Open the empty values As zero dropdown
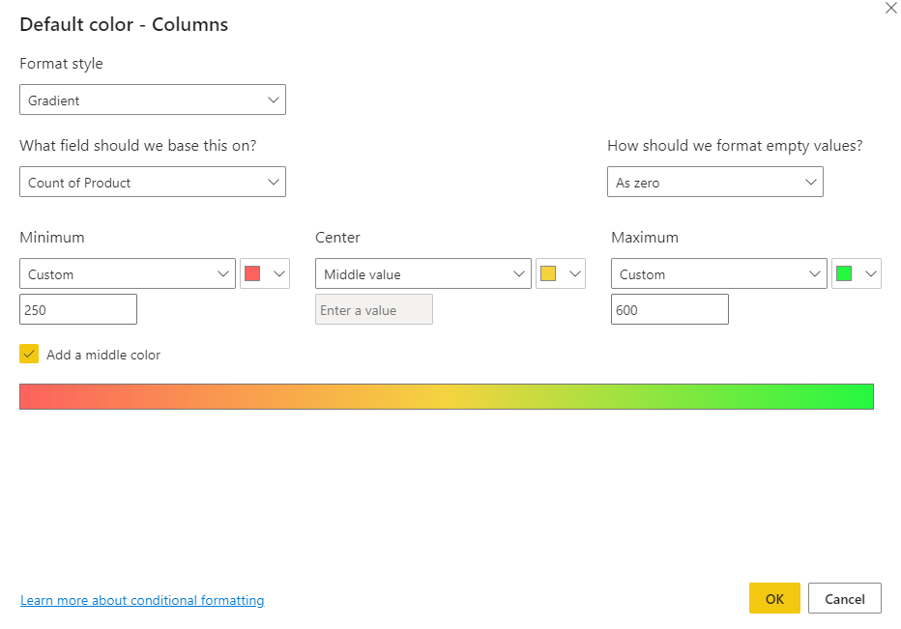Viewport: 901px width, 629px height. (714, 183)
